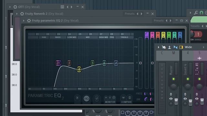Select EQ band 3 node on the graph

[69, 63]
